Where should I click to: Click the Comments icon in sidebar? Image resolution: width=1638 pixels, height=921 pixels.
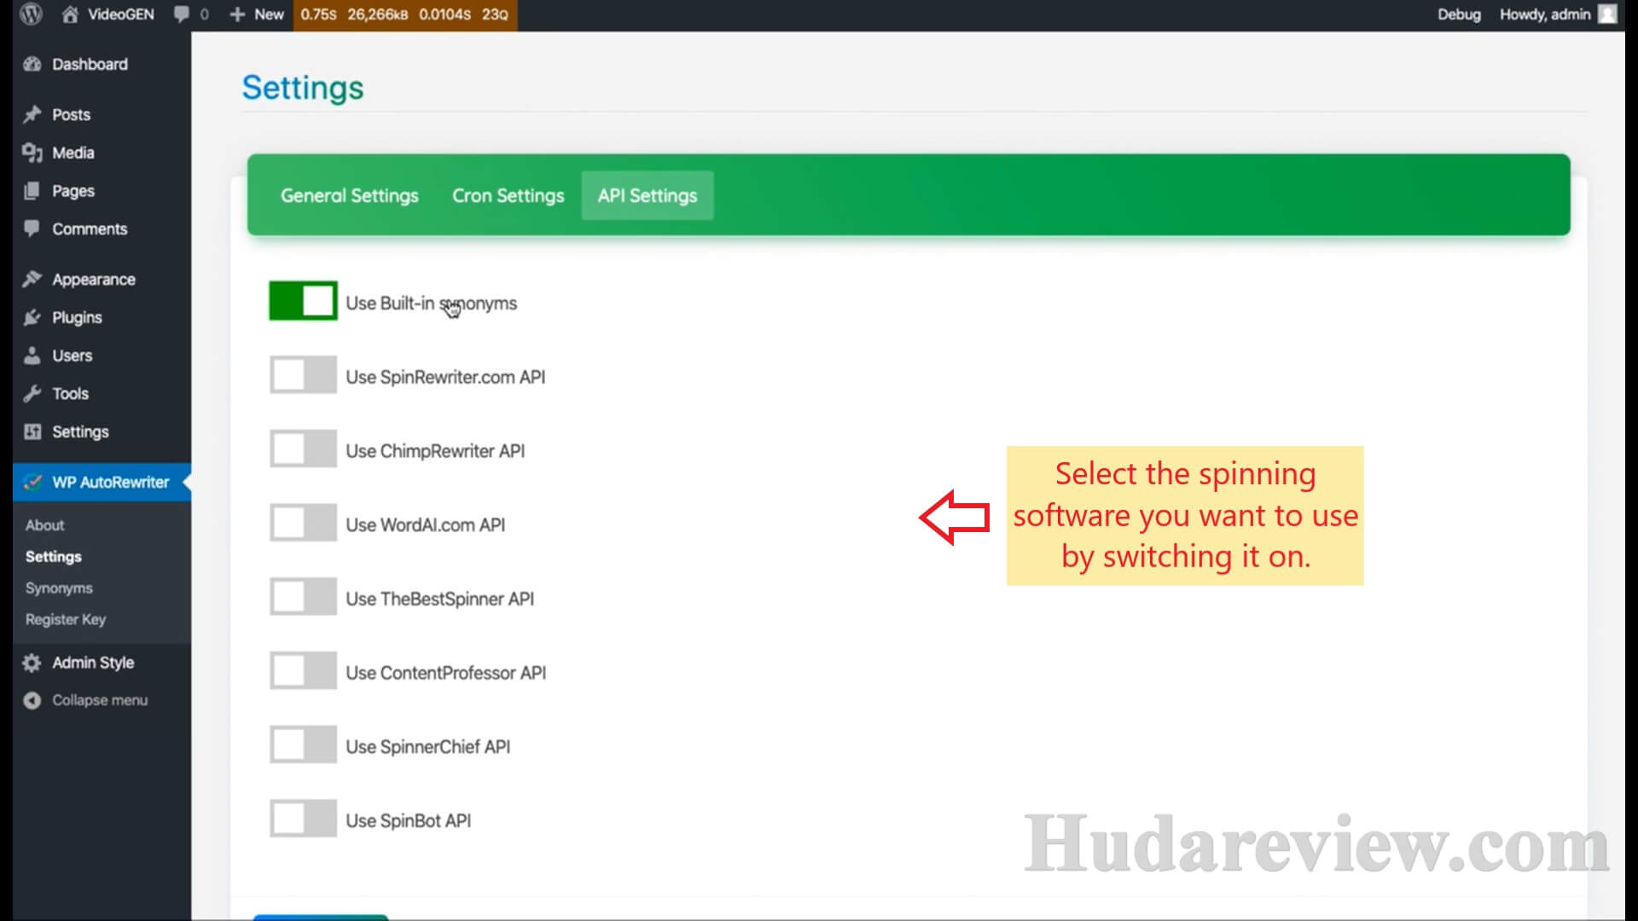coord(32,229)
